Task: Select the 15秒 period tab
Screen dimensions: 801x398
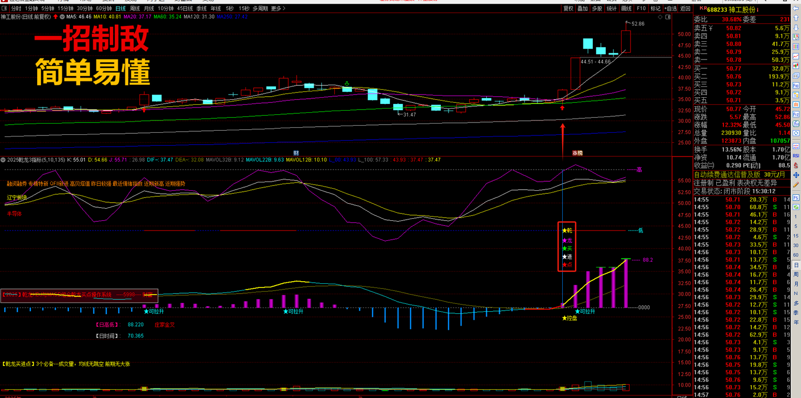Action: click(244, 8)
